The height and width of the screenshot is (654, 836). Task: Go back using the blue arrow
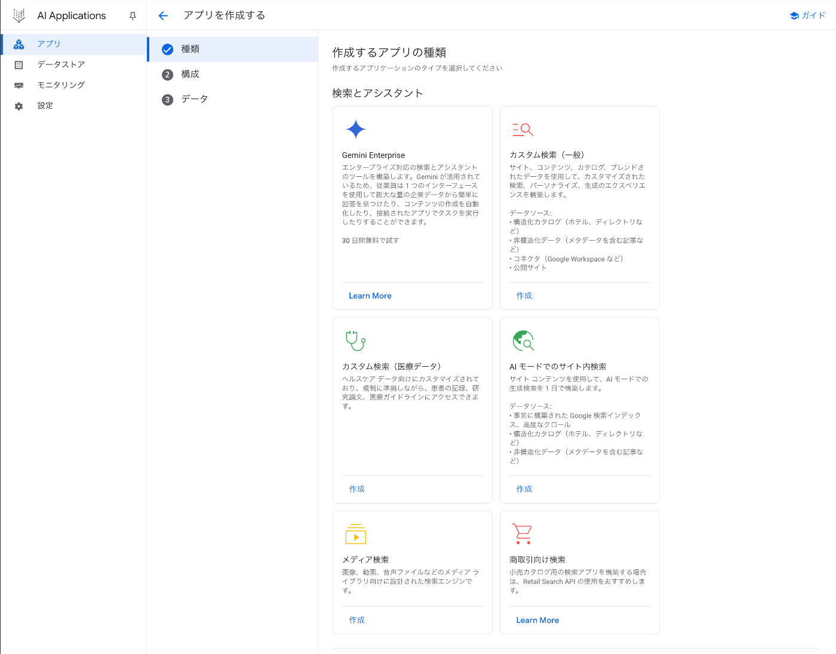163,16
